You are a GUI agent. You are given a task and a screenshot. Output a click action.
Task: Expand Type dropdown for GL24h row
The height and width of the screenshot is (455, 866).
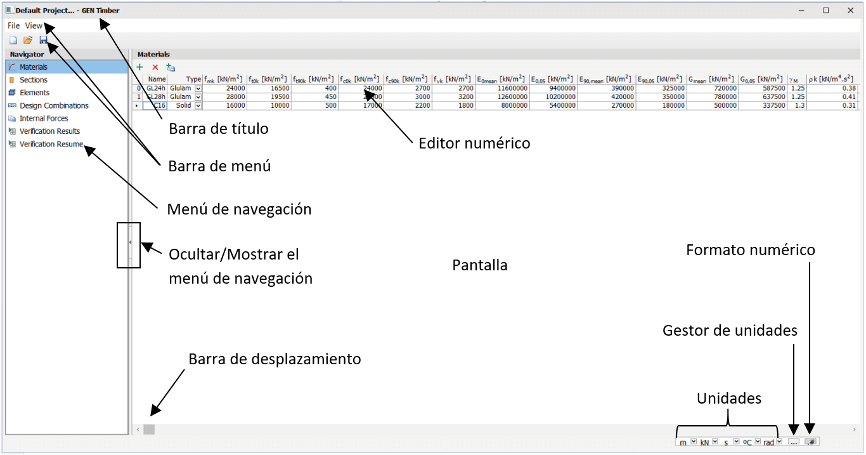[198, 88]
